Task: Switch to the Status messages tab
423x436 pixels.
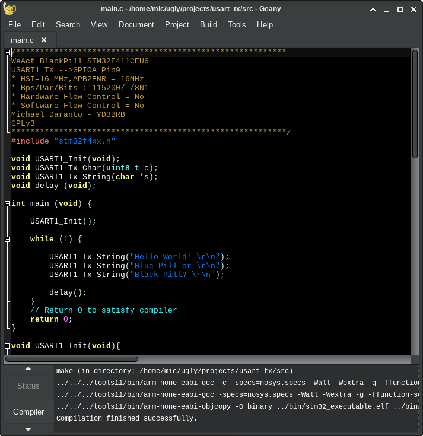Action: tap(28, 386)
